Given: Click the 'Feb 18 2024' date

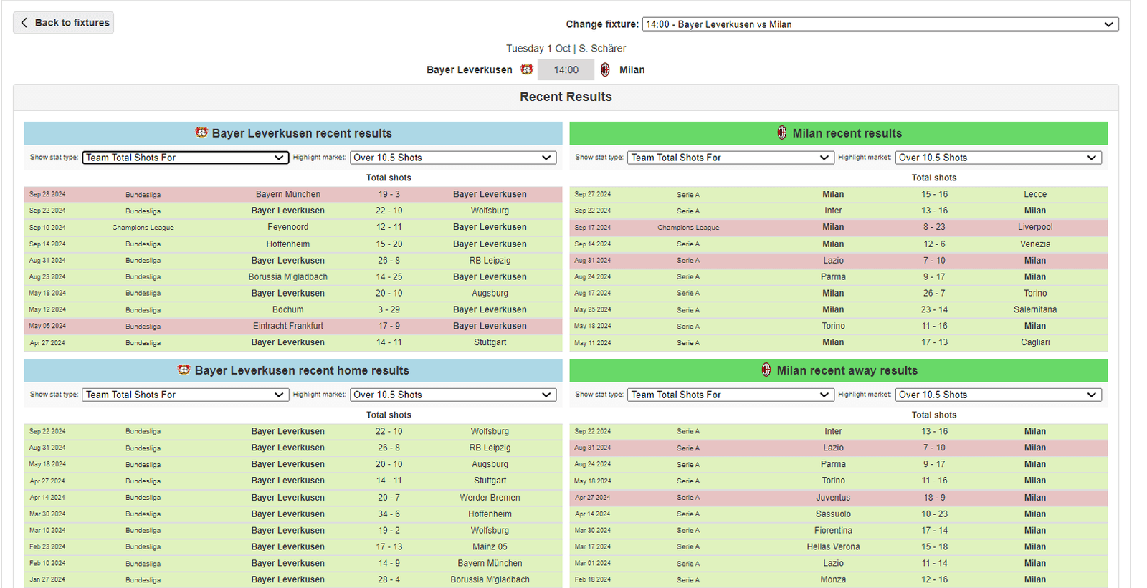Looking at the screenshot, I should point(593,579).
